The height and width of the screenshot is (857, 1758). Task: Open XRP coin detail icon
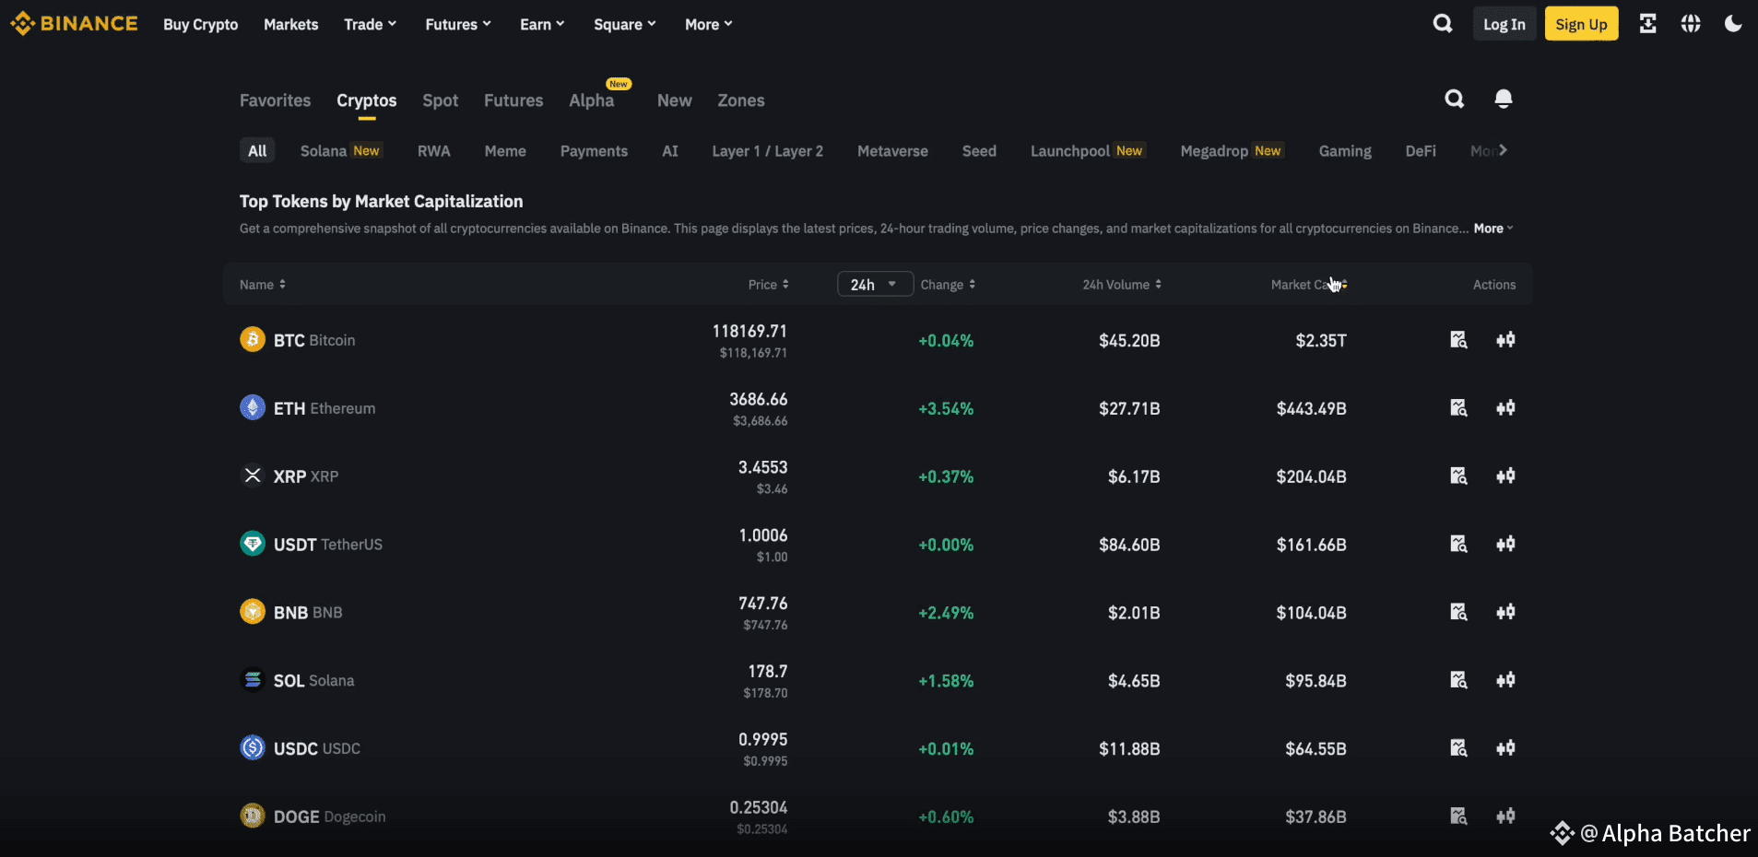click(1458, 476)
